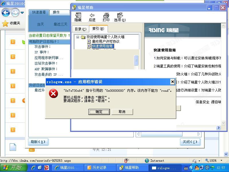The width and height of the screenshot is (229, 172).
Task: Click the first orange forum post icon
Action: [x=13, y=42]
